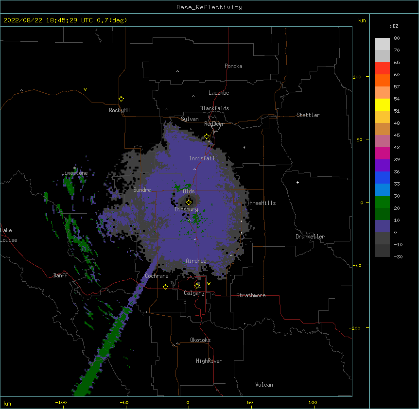Click the yellow V marker northwest of RockyMH
This screenshot has width=419, height=409.
[85, 89]
